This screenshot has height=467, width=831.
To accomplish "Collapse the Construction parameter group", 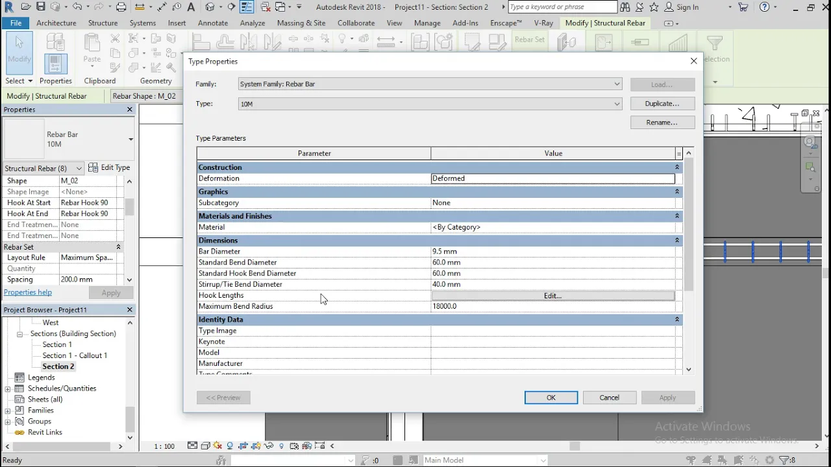I will (676, 167).
